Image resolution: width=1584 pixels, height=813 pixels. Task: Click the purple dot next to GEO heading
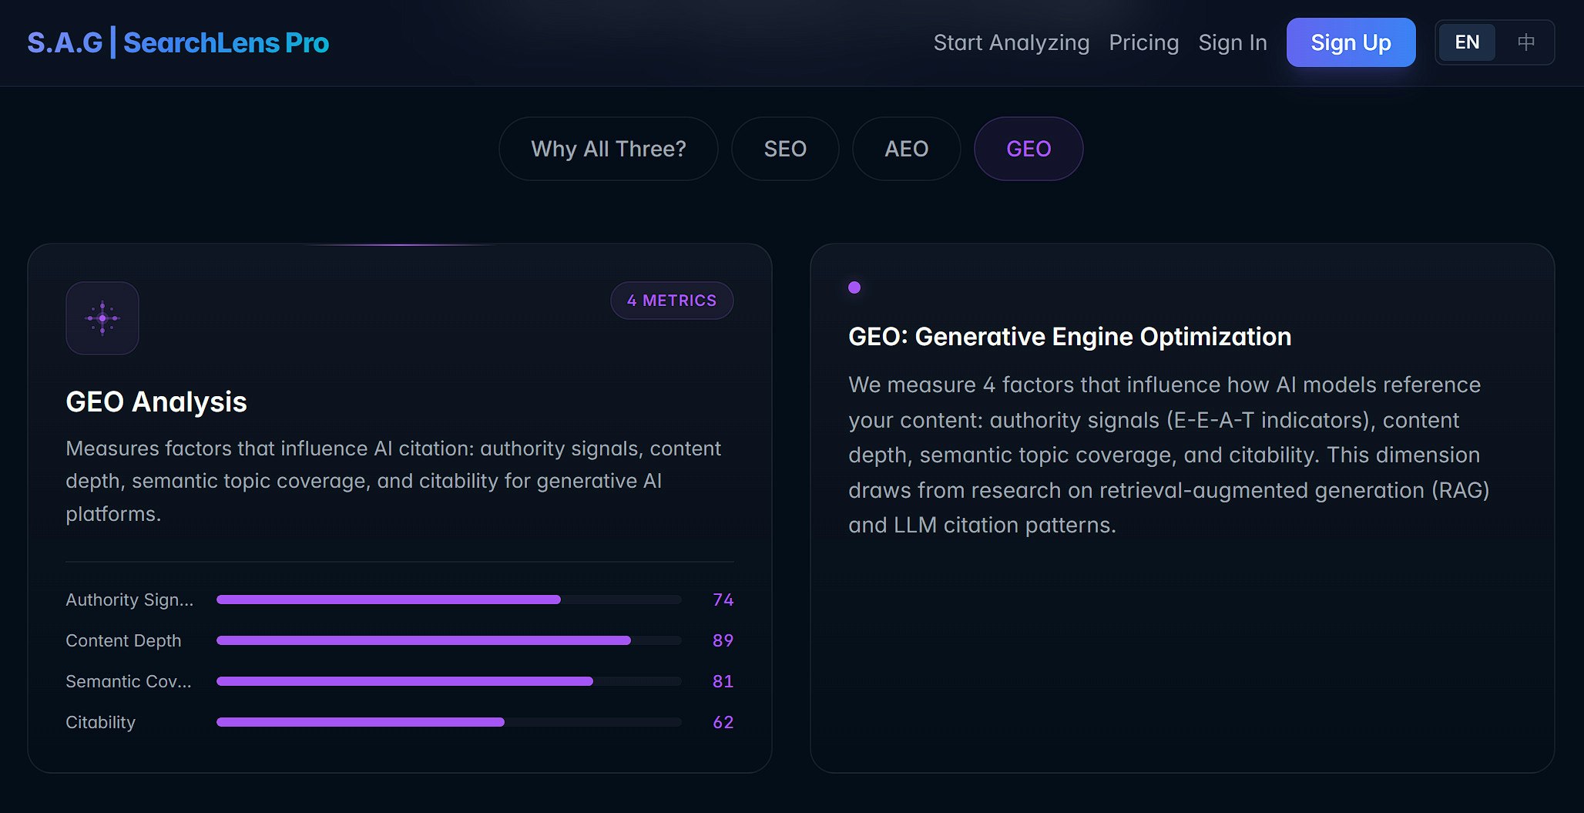(x=855, y=287)
